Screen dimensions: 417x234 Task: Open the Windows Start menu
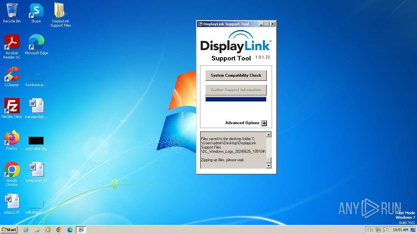pyautogui.click(x=9, y=230)
